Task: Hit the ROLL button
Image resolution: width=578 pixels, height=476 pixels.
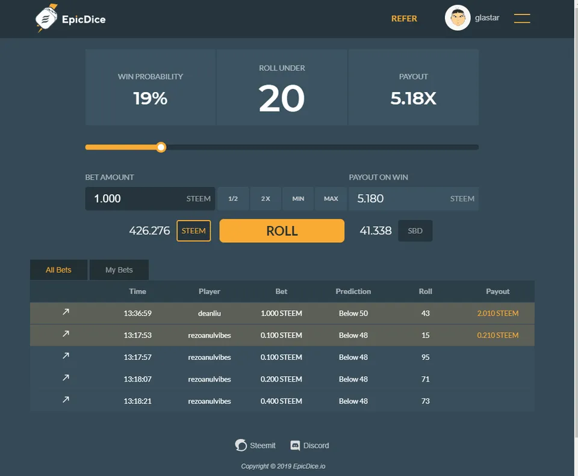Action: pos(282,231)
